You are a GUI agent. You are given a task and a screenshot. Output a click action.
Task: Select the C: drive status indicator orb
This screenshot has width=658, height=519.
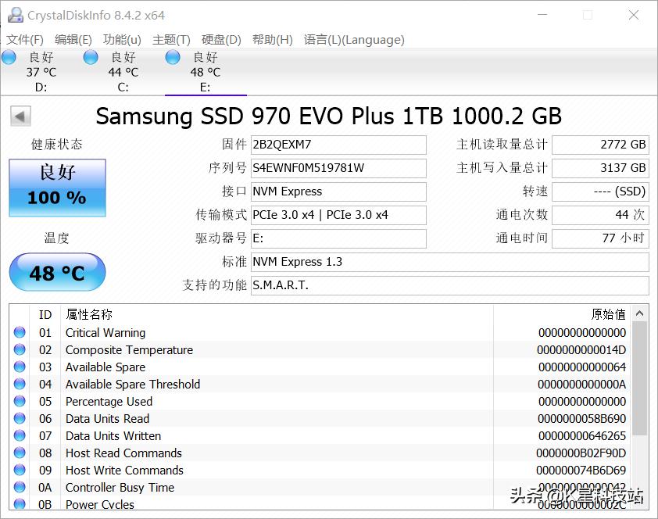[x=91, y=57]
